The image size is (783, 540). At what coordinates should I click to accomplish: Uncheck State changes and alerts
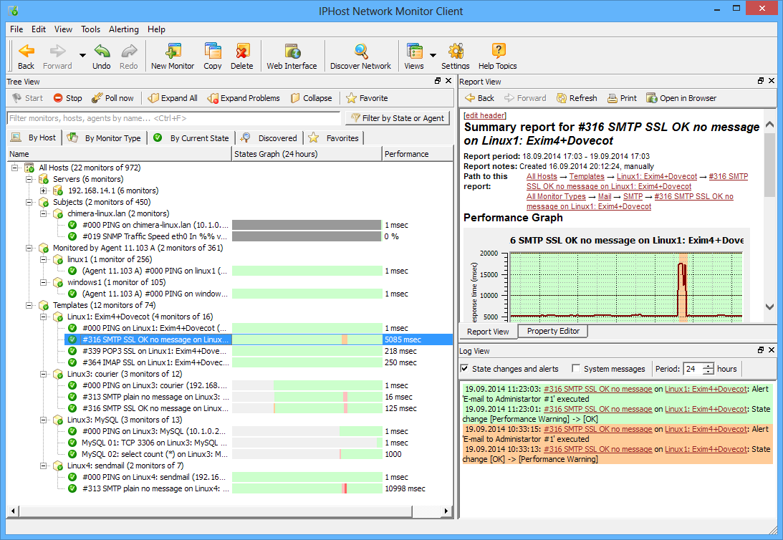coord(464,368)
